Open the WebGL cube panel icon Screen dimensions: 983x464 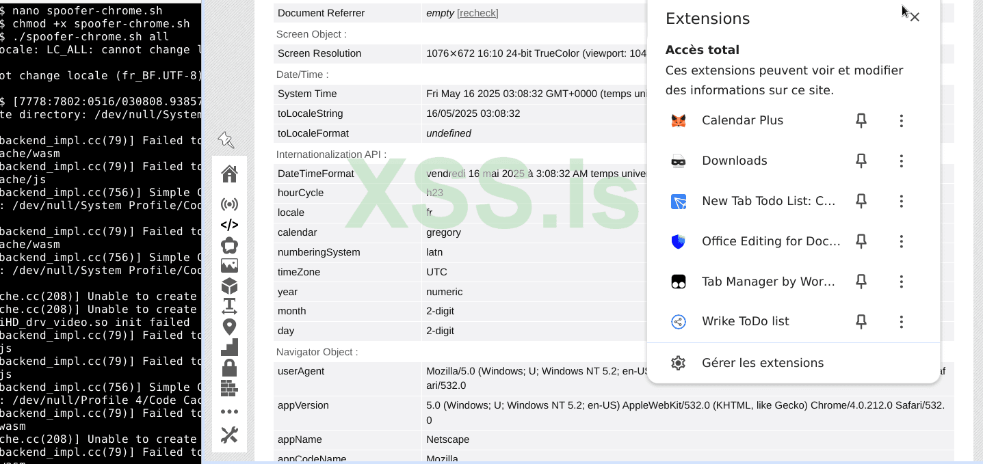pyautogui.click(x=229, y=286)
